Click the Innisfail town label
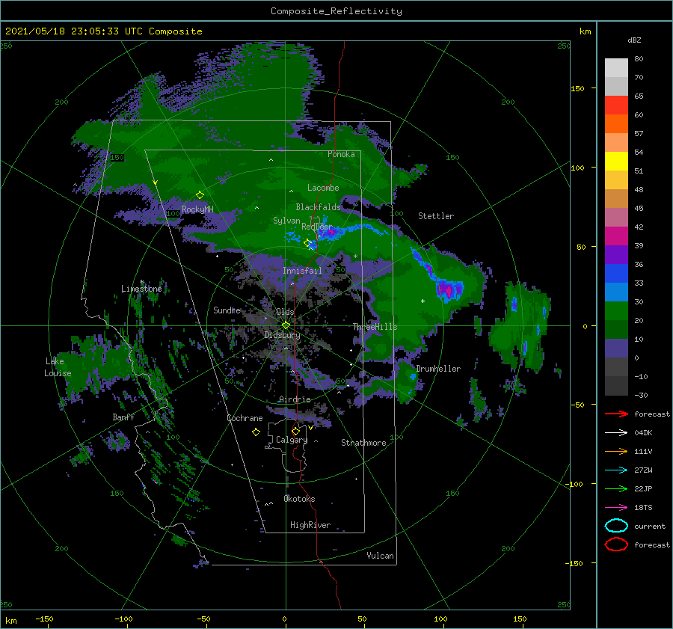The image size is (673, 629). click(302, 271)
